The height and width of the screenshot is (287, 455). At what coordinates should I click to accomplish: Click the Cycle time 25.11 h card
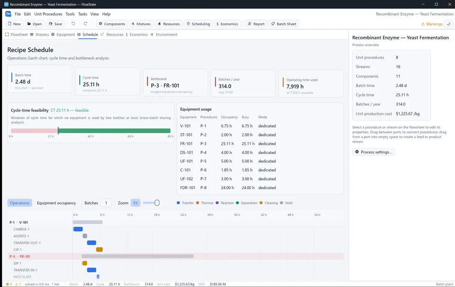108,81
